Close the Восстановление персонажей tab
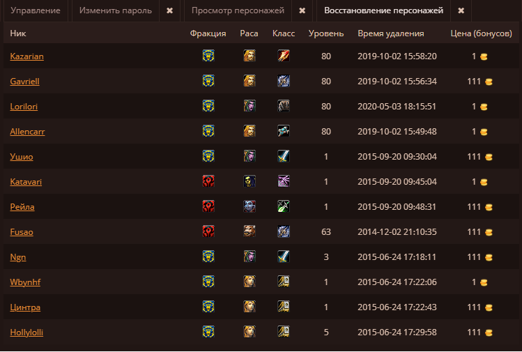Image resolution: width=522 pixels, height=352 pixels. [461, 11]
